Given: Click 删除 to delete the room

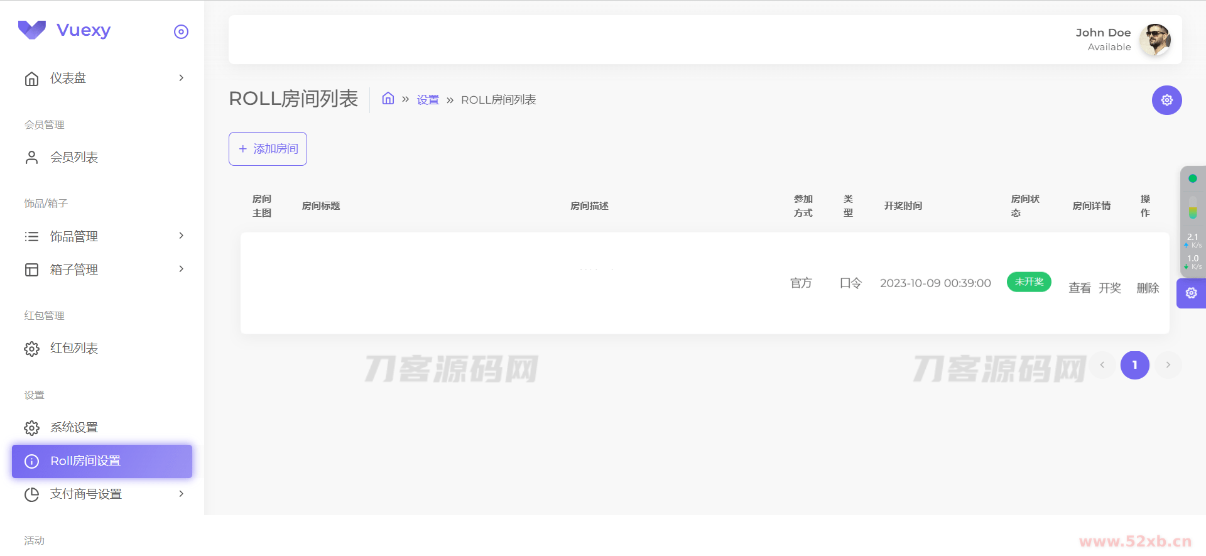Looking at the screenshot, I should click(x=1147, y=288).
